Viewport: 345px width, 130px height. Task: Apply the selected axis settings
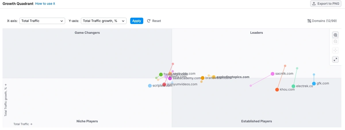(x=137, y=21)
